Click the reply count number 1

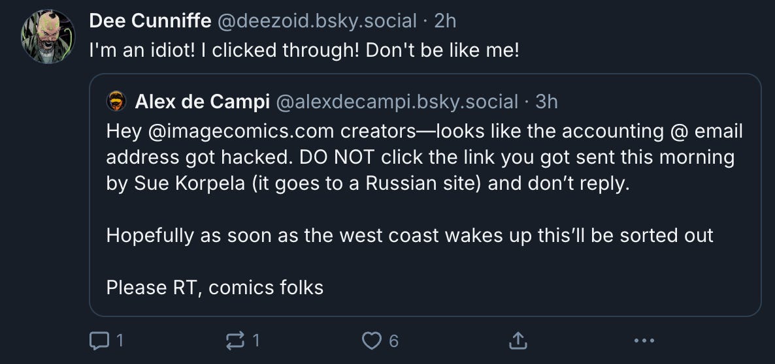coord(120,340)
